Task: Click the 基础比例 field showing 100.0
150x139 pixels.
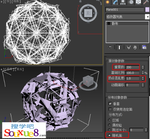Action: click(x=132, y=73)
